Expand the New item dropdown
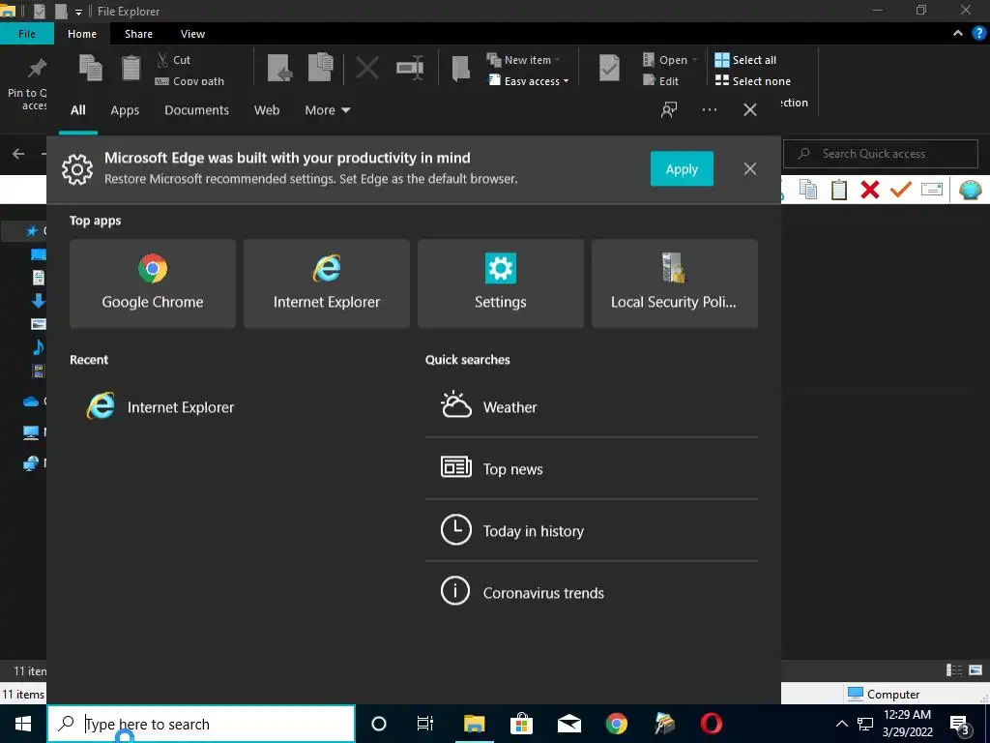Viewport: 990px width, 743px height. click(523, 60)
